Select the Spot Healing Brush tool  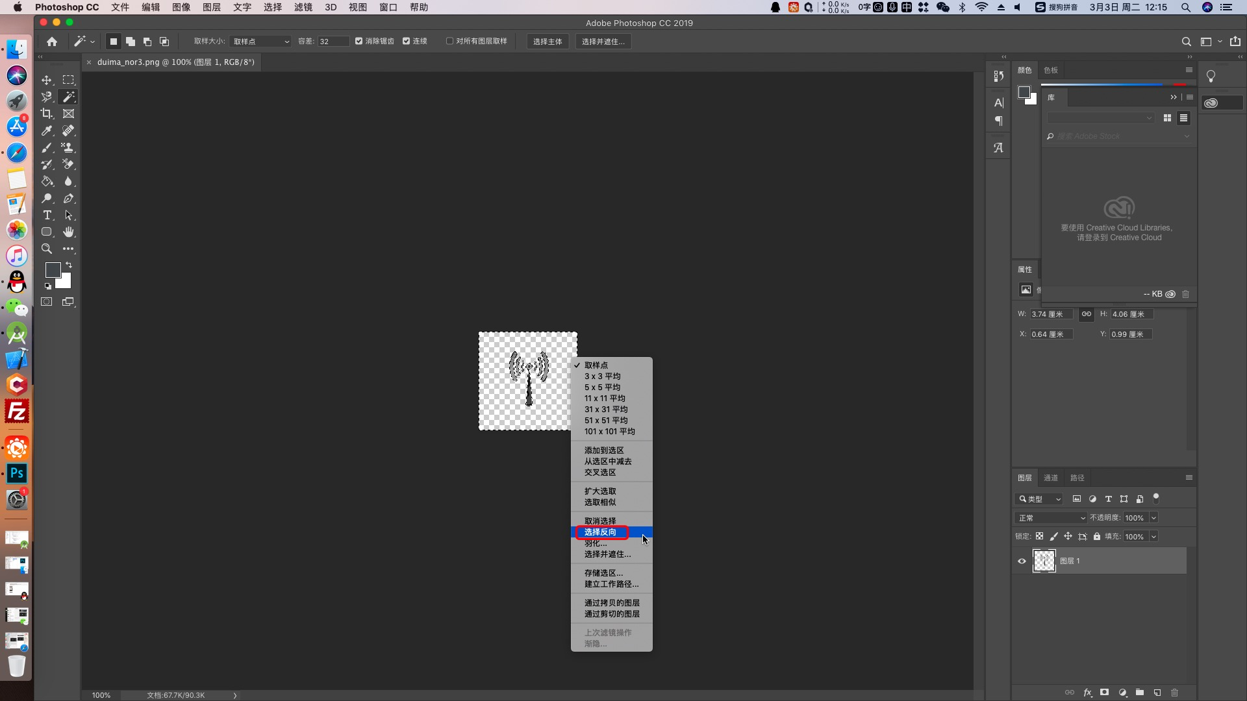point(68,130)
